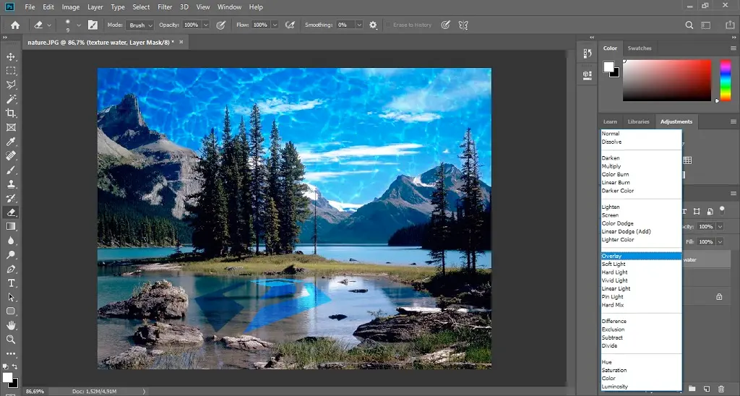Select the Brush tool in the left toolbar
Screen dimensions: 740x396
[x=11, y=170]
